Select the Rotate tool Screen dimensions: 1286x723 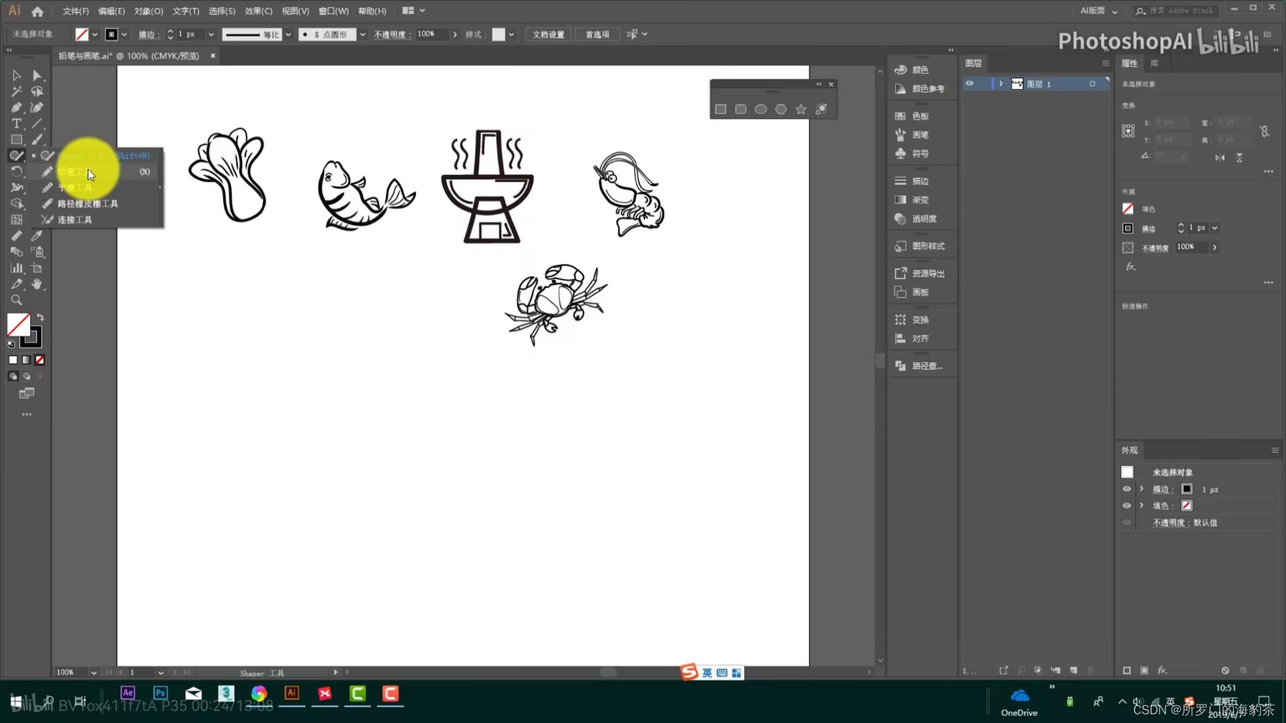click(x=16, y=172)
